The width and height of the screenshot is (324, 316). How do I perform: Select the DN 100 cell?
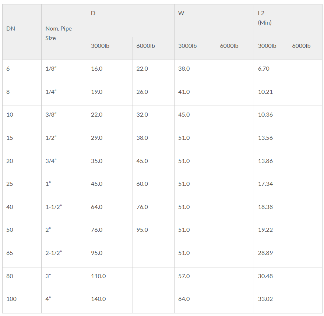[x=11, y=299]
